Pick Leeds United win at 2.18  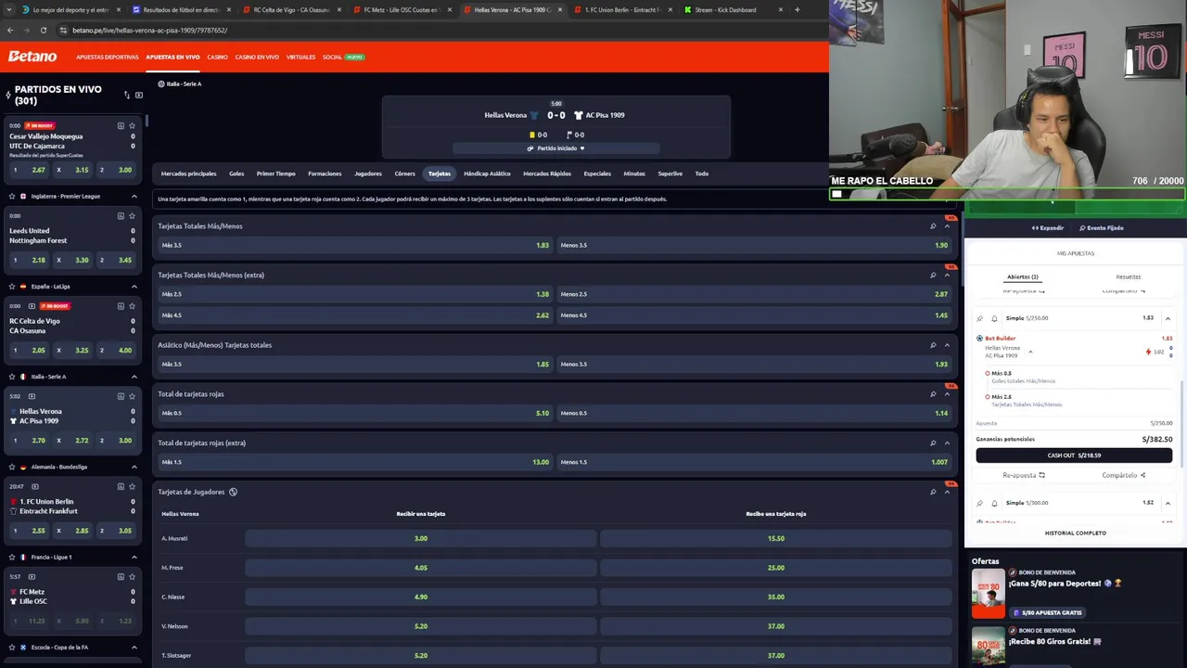(30, 260)
